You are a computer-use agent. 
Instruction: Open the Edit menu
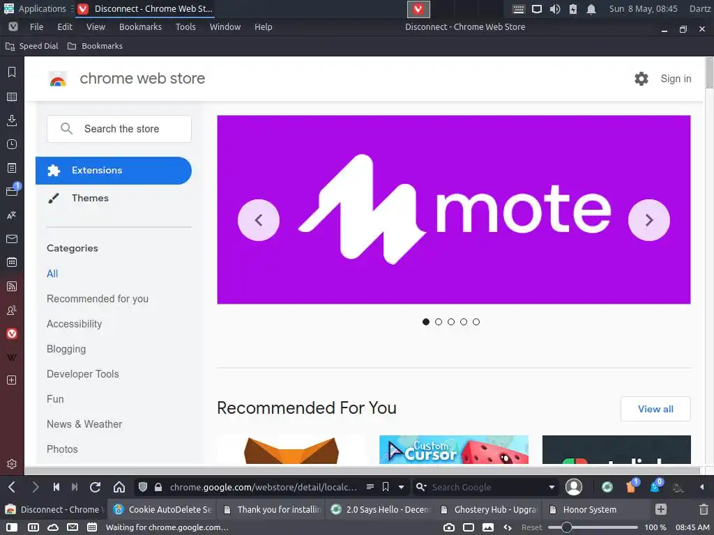65,27
